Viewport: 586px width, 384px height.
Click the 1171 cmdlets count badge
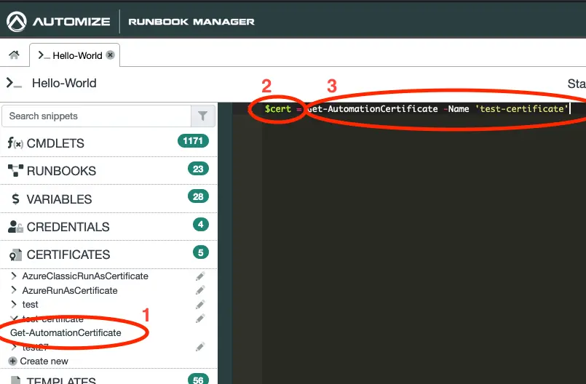[193, 141]
